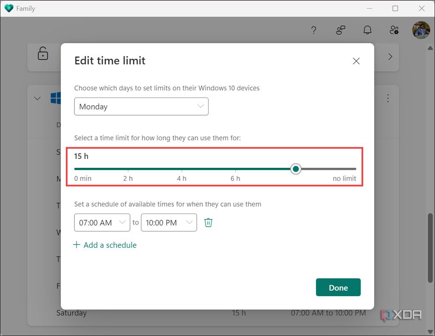Open the Help question mark icon

[x=314, y=30]
